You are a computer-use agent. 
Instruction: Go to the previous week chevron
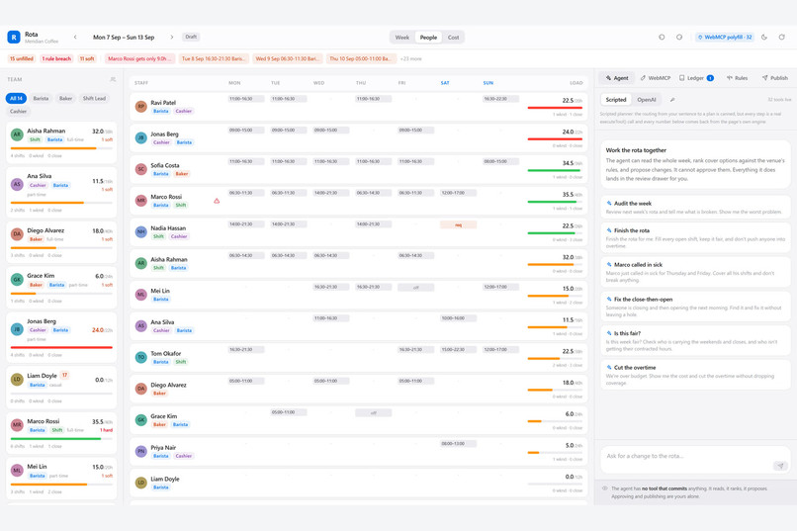pyautogui.click(x=75, y=38)
